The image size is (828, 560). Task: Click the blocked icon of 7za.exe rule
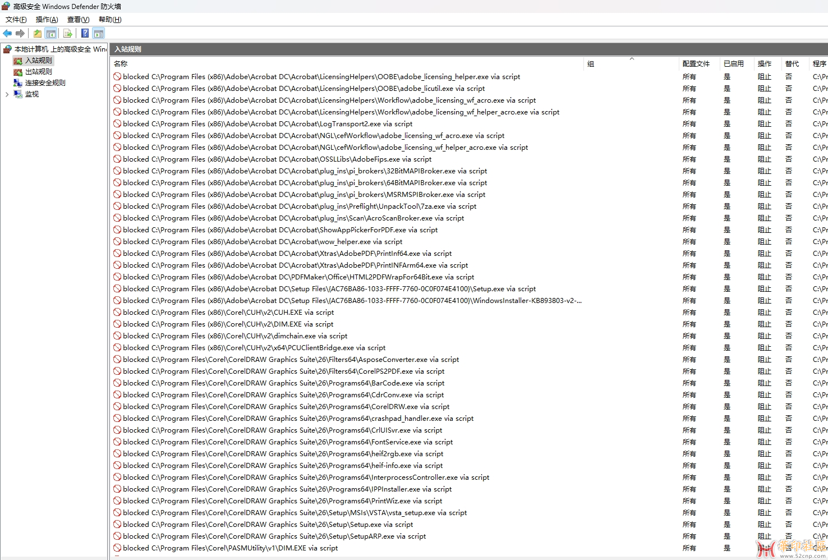pyautogui.click(x=117, y=206)
